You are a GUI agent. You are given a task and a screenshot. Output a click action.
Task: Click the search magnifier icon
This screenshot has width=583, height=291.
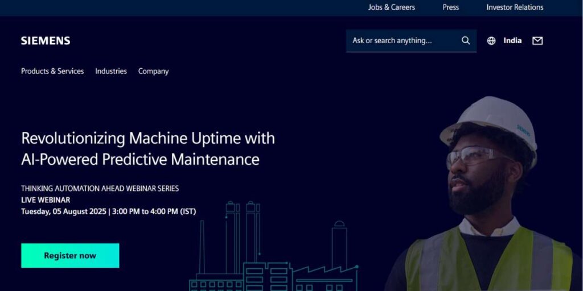466,40
